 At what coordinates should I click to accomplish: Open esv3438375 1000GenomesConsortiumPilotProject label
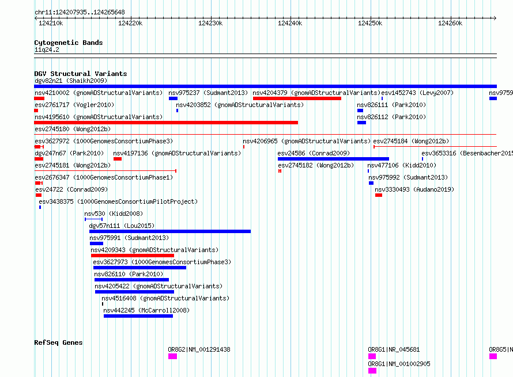tap(118, 201)
